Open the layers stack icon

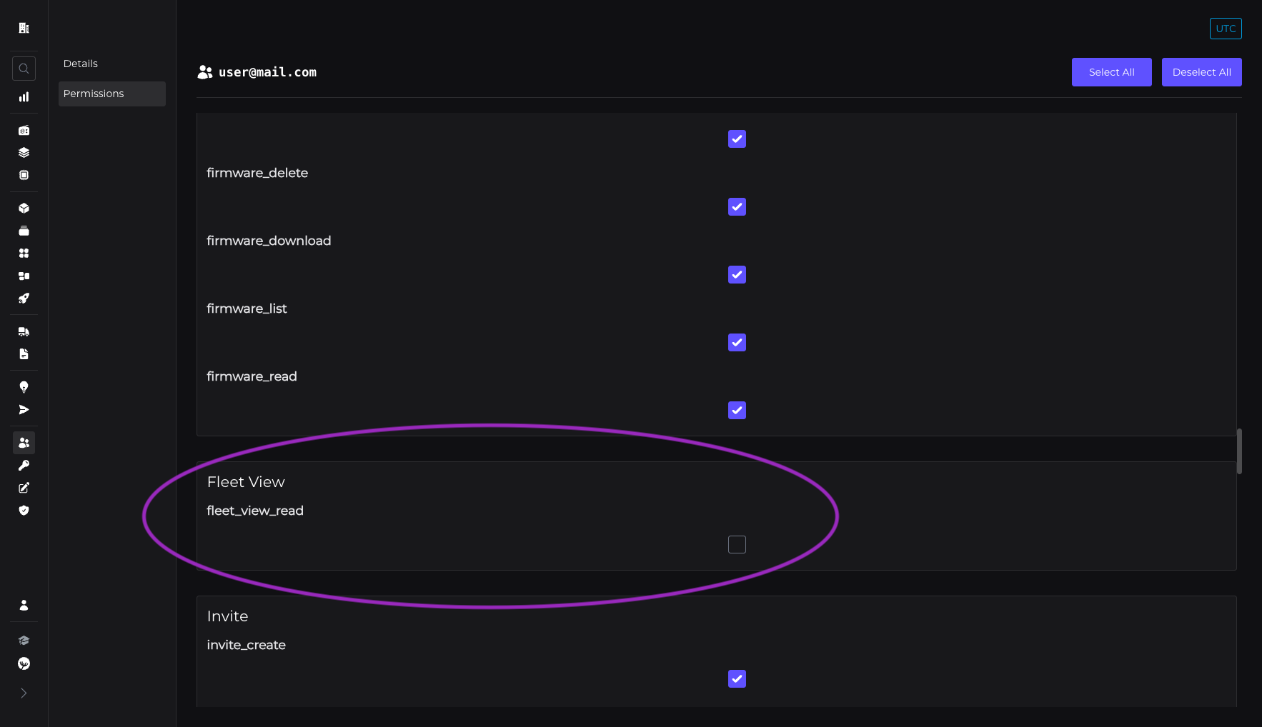click(24, 153)
